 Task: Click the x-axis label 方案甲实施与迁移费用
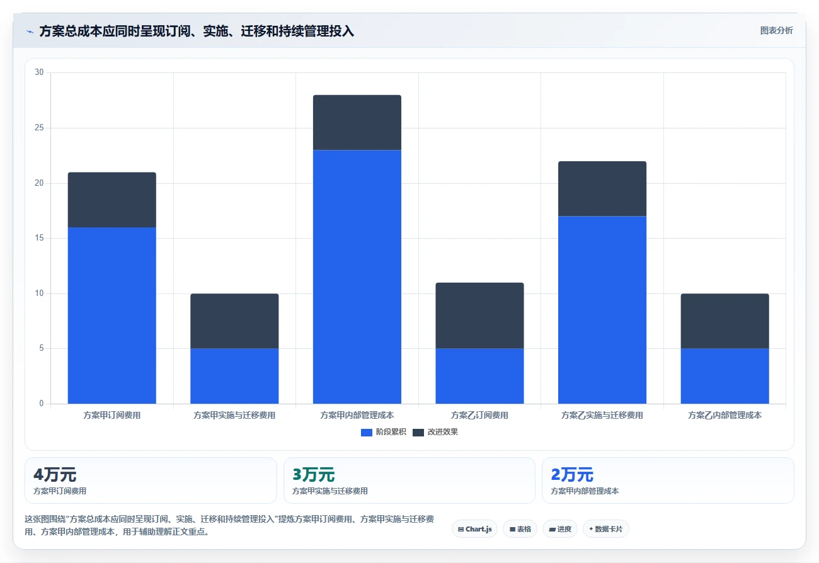[234, 416]
